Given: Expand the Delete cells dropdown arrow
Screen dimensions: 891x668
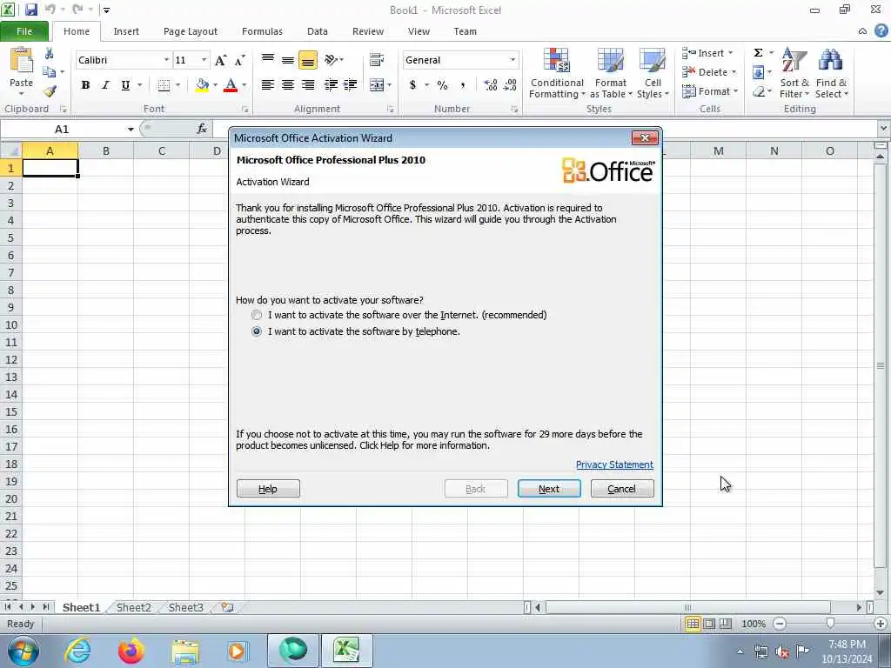Looking at the screenshot, I should tap(734, 72).
